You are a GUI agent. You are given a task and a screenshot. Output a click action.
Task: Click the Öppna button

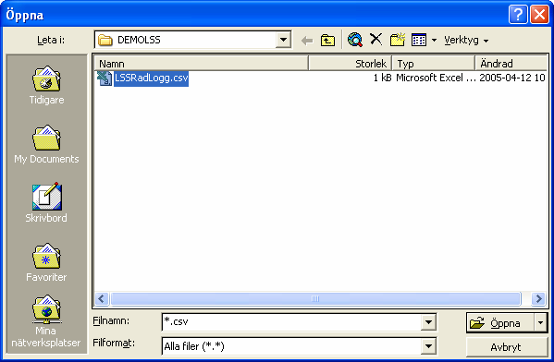tap(499, 323)
